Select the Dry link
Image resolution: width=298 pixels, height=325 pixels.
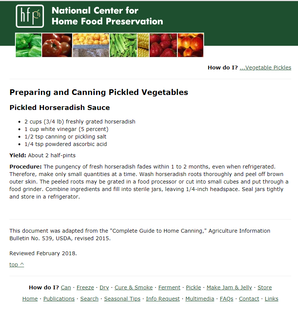104,287
